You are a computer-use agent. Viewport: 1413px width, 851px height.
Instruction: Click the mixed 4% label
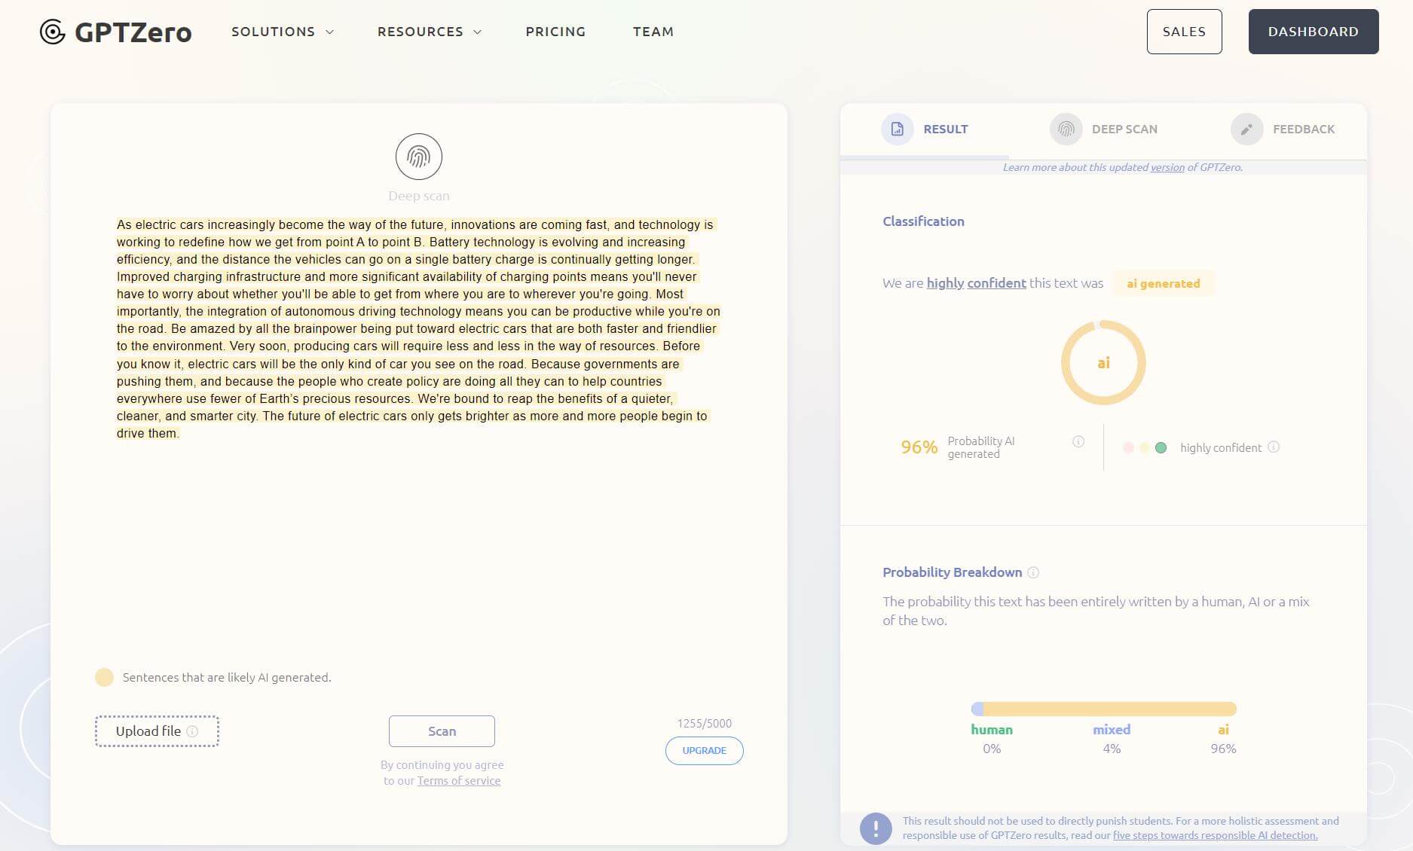1112,739
